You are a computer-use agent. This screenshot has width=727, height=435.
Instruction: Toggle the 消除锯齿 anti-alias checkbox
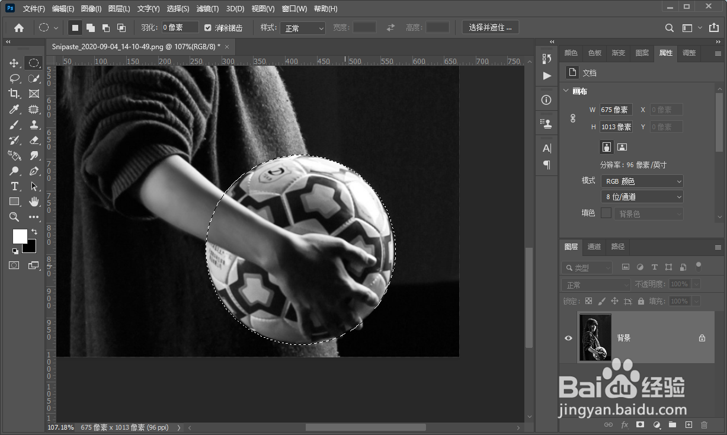(208, 28)
